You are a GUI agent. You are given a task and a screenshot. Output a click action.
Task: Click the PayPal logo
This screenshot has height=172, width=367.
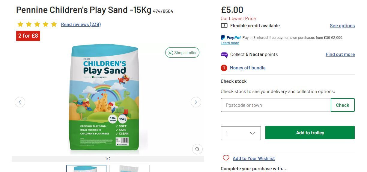(x=231, y=38)
